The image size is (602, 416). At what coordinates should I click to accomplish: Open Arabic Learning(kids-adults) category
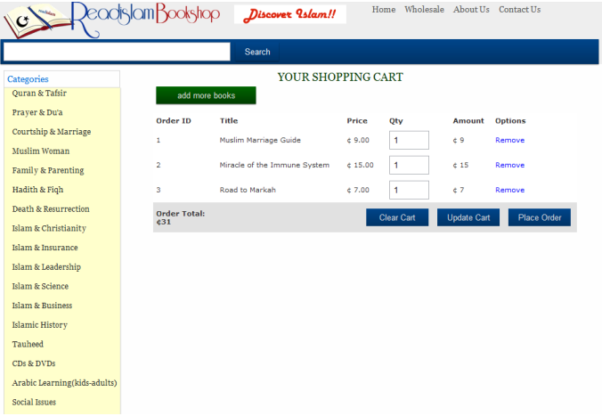click(x=64, y=383)
